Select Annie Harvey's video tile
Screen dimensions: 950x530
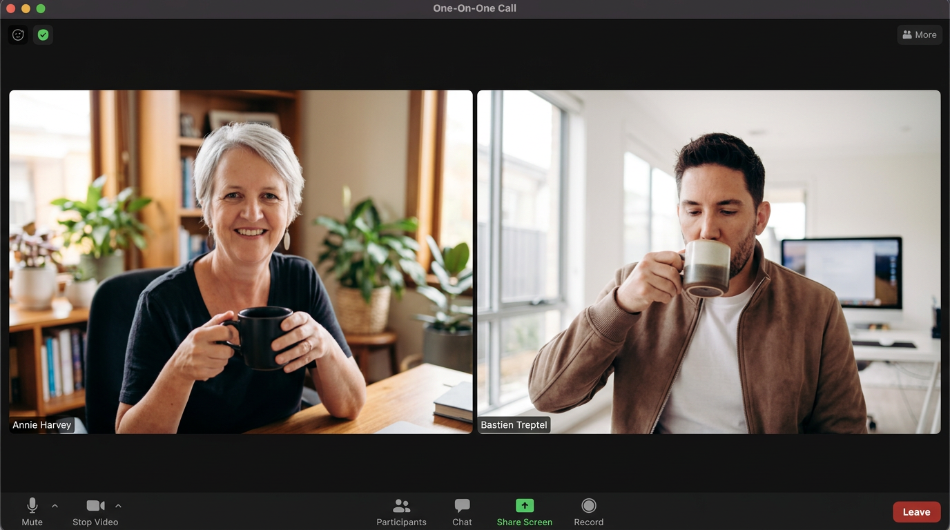(241, 262)
